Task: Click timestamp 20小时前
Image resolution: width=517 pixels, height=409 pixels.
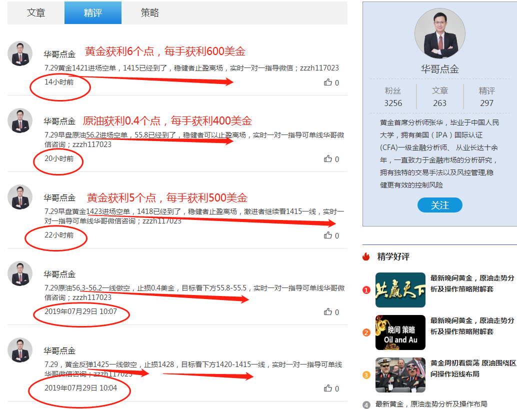Action: (x=59, y=158)
